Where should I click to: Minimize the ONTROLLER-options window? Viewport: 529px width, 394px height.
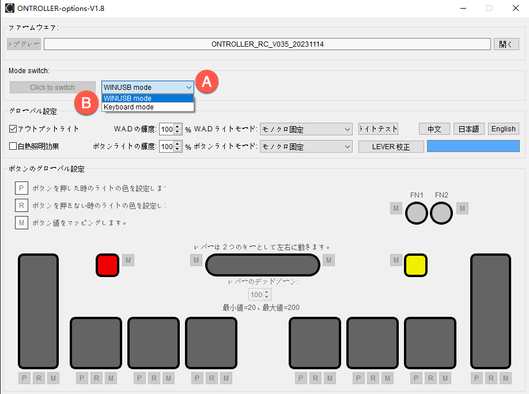click(x=463, y=8)
